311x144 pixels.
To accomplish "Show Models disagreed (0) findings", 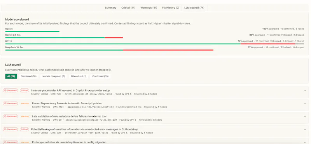I will tap(54, 76).
